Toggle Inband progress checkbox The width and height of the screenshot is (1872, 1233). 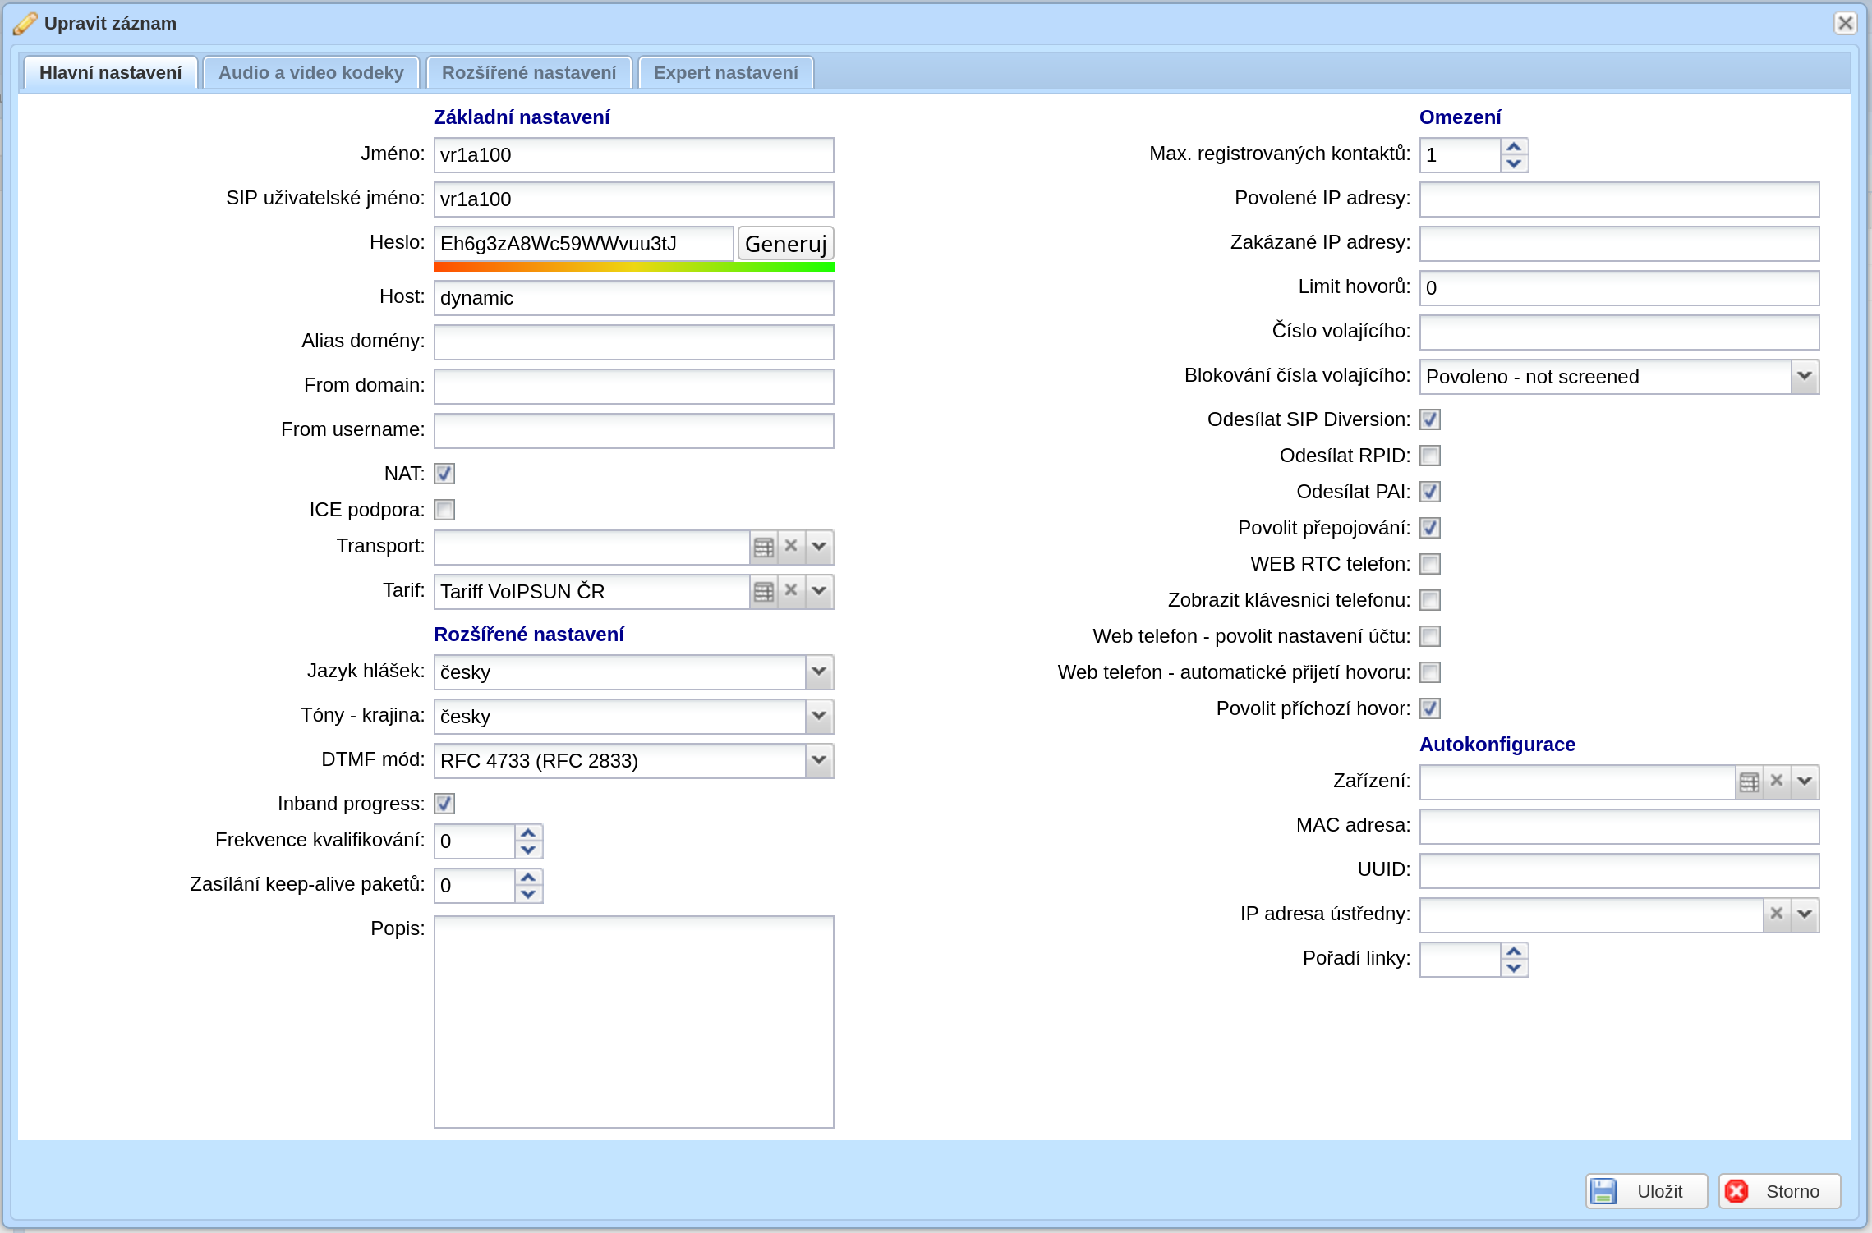click(x=444, y=804)
